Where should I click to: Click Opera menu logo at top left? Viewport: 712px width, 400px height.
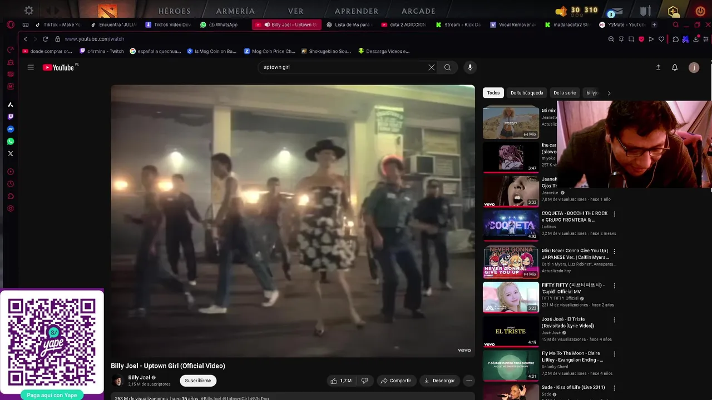click(10, 24)
